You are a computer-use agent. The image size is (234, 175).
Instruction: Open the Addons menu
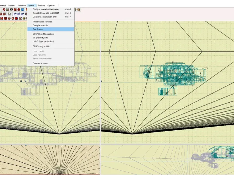pyautogui.click(x=12, y=6)
